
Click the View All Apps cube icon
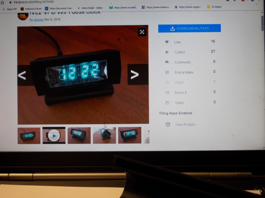(x=168, y=124)
